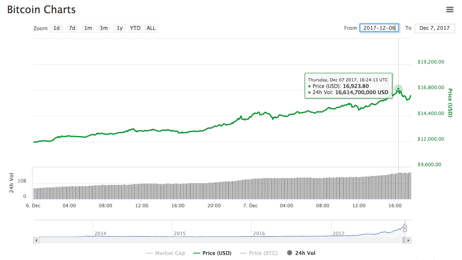Toggle Market Cap series in legend
The width and height of the screenshot is (462, 260).
(x=165, y=253)
